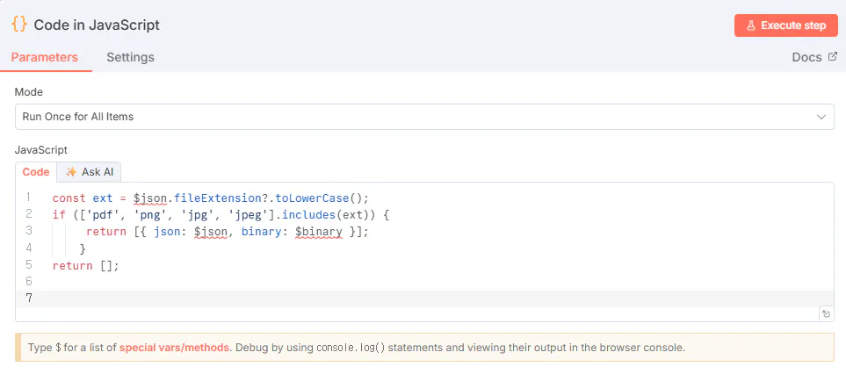Select the Code tab in JavaScript editor
Screen dimensions: 846x374
pos(36,172)
